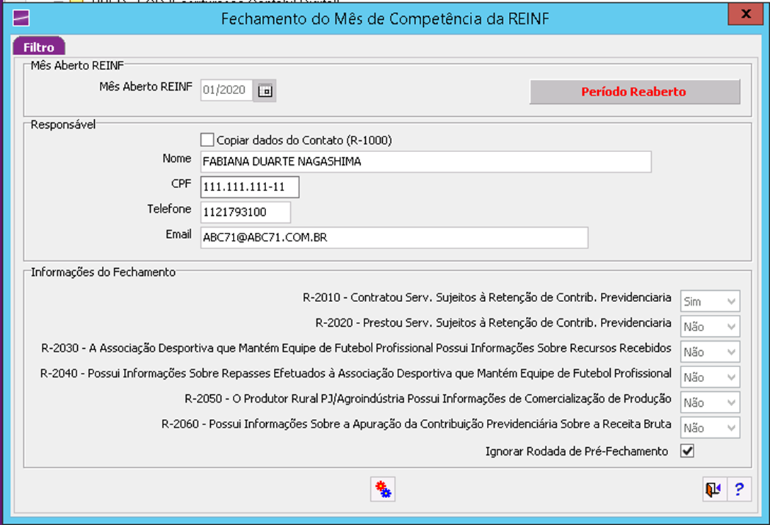Open help using the question mark icon
770x525 pixels.
click(738, 489)
